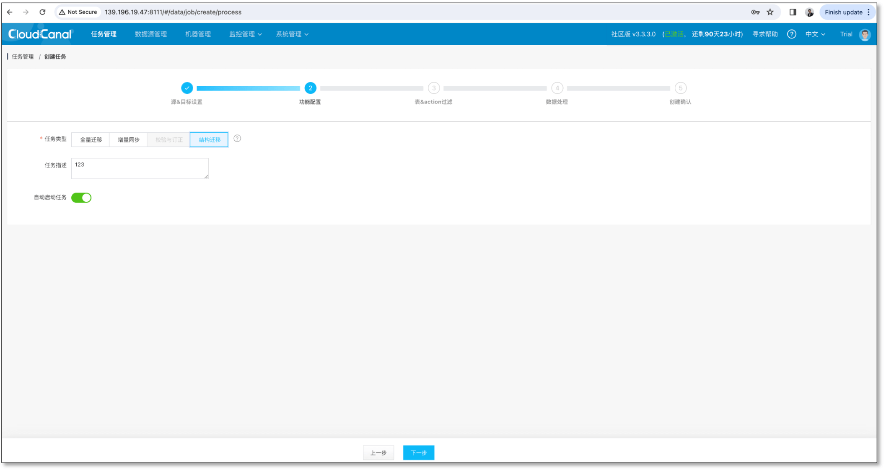This screenshot has width=886, height=473.
Task: Click step 5 circle labeled 创建确认
Action: tap(680, 88)
